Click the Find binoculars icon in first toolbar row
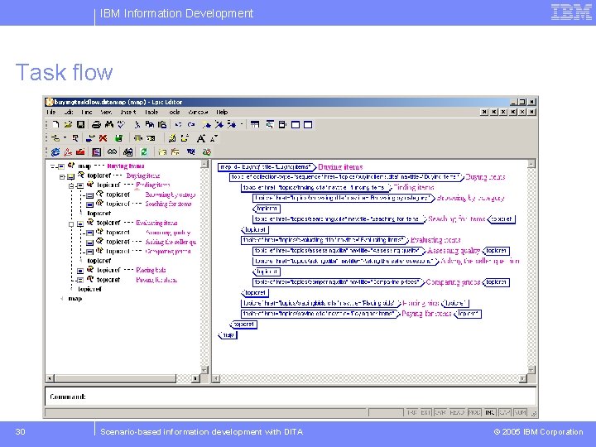The height and width of the screenshot is (447, 596). [109, 124]
